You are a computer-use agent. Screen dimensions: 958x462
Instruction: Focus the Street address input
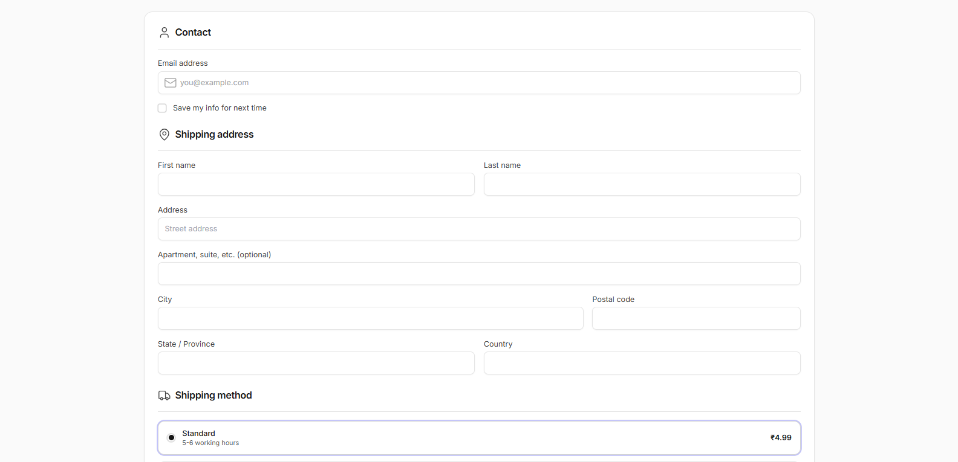point(479,229)
